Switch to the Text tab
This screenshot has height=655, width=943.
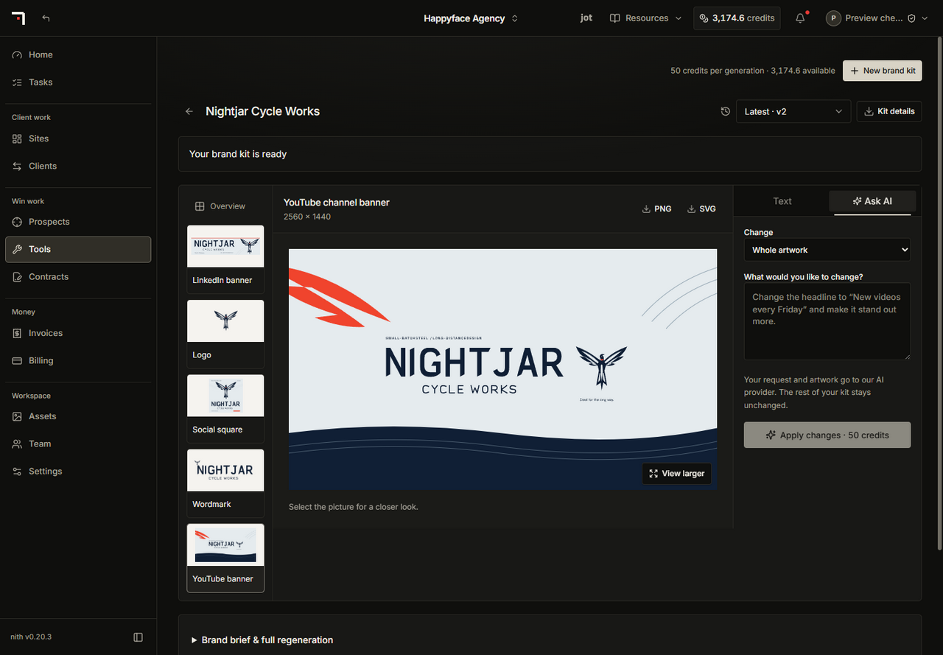(782, 201)
